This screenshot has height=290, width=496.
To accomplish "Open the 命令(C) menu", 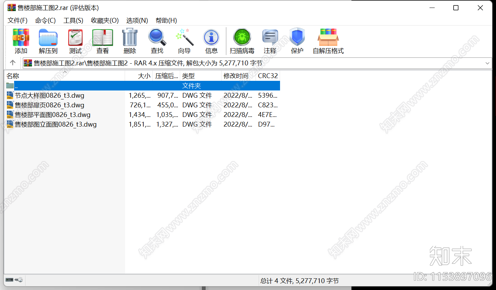I will [x=45, y=21].
